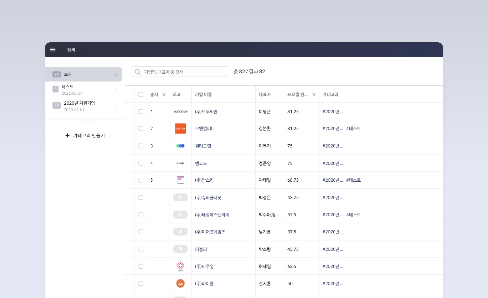The width and height of the screenshot is (488, 298).
Task: Check the box for (주)팜스킨 row
Action: 141,180
